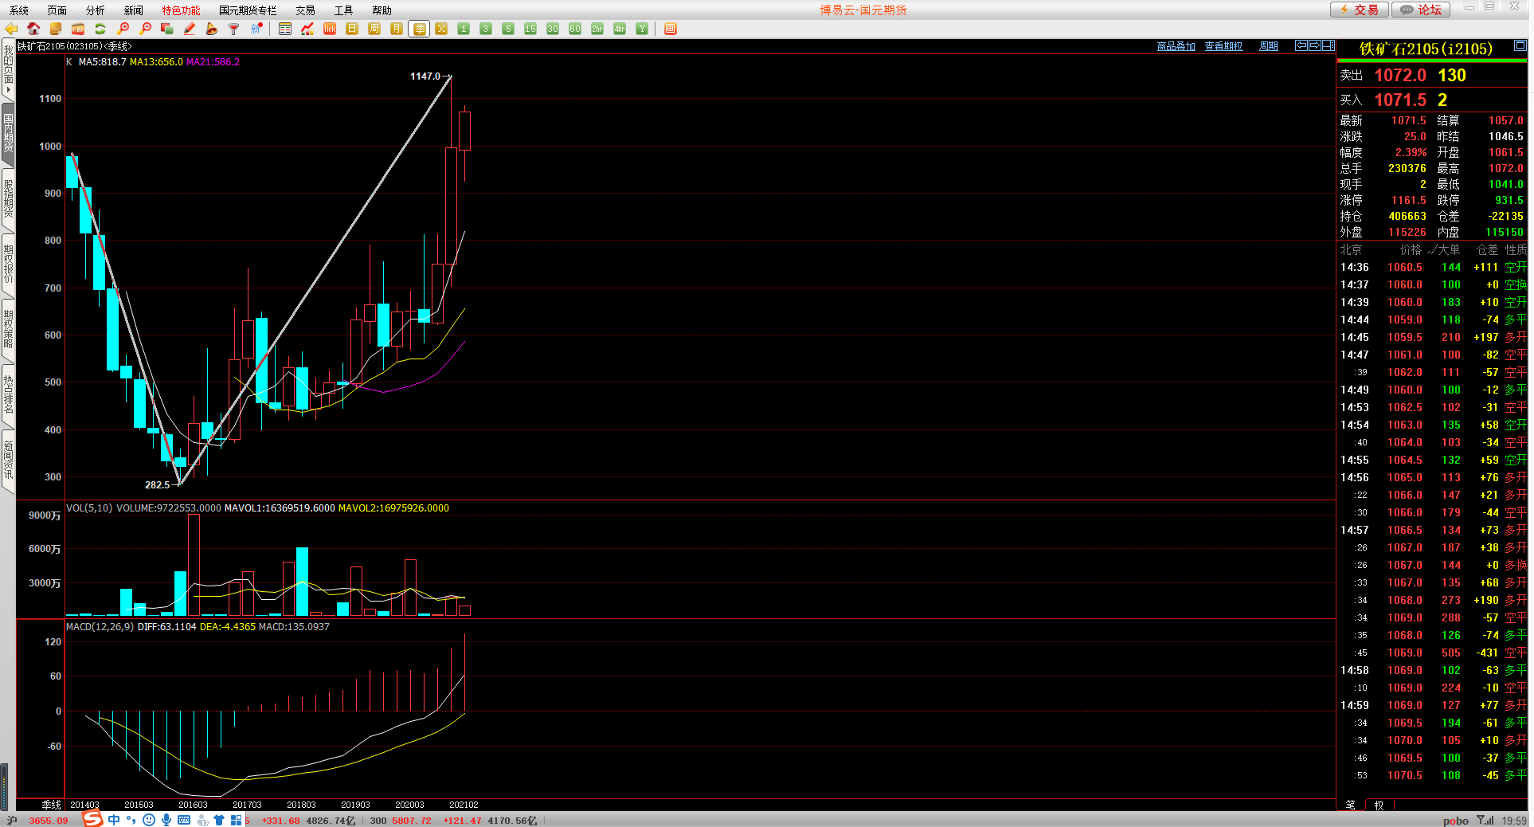Click the green refresh arrows icon
The width and height of the screenshot is (1534, 827).
pyautogui.click(x=100, y=29)
